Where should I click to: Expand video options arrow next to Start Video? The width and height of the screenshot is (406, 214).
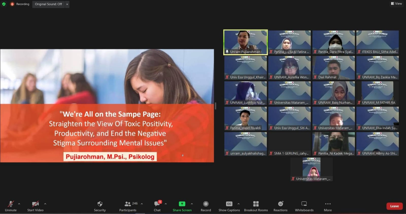click(x=45, y=204)
